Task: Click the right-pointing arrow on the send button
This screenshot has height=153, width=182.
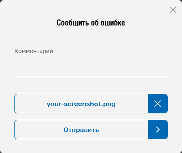Action: point(158,130)
